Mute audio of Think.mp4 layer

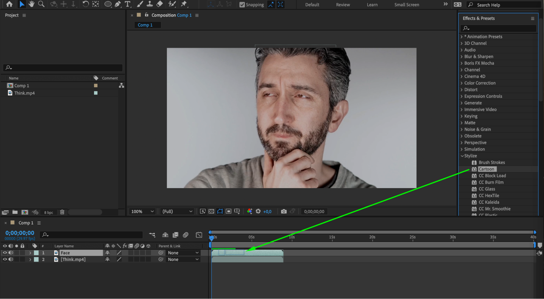pos(11,259)
